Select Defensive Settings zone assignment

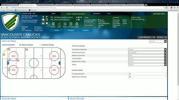(40, 45)
